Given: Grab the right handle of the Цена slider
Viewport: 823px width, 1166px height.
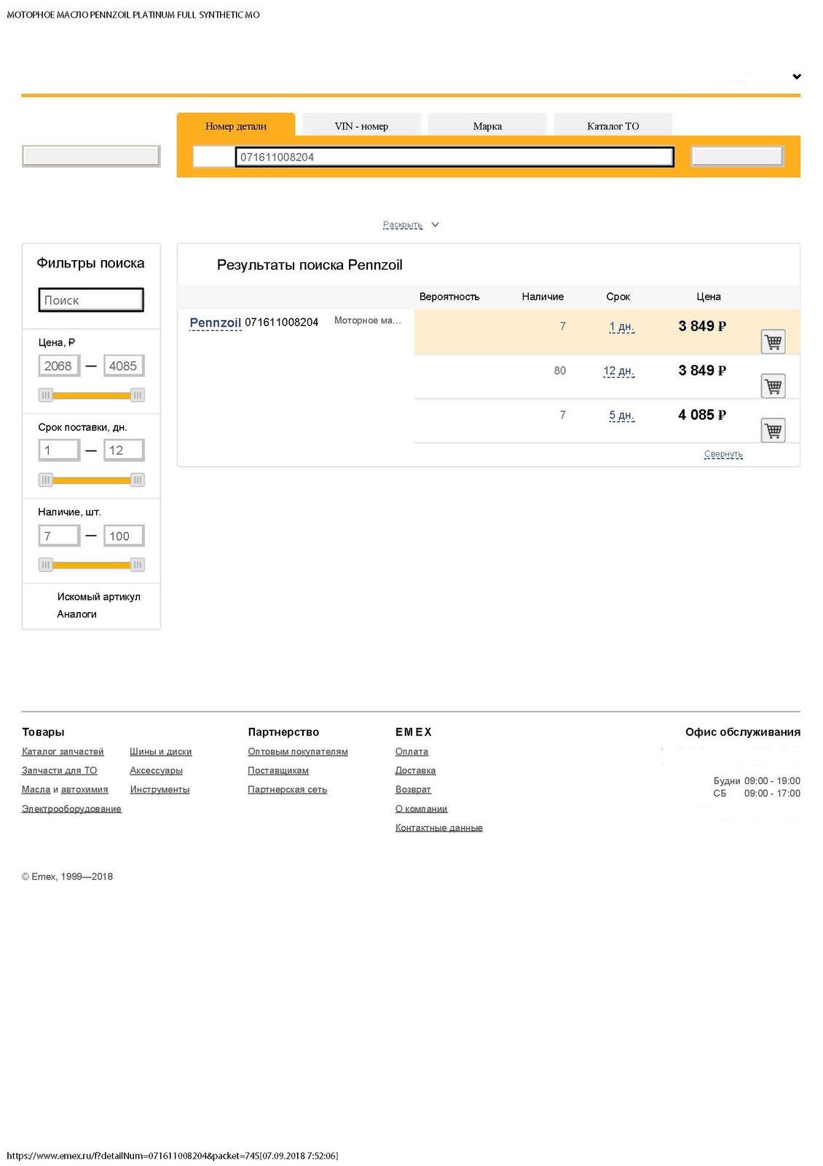Looking at the screenshot, I should 137,395.
